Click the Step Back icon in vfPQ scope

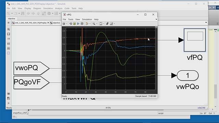(70, 24)
